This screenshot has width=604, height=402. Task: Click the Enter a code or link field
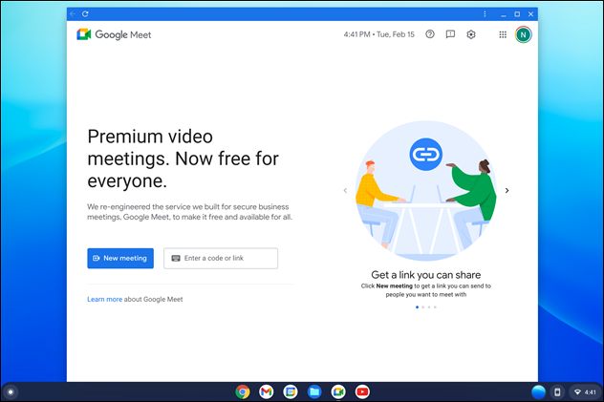tap(221, 258)
